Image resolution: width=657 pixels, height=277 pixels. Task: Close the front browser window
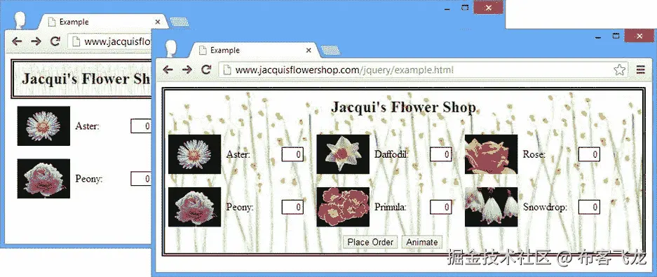[639, 36]
